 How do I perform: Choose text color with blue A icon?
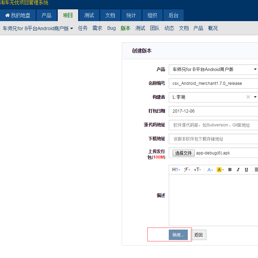(x=210, y=170)
